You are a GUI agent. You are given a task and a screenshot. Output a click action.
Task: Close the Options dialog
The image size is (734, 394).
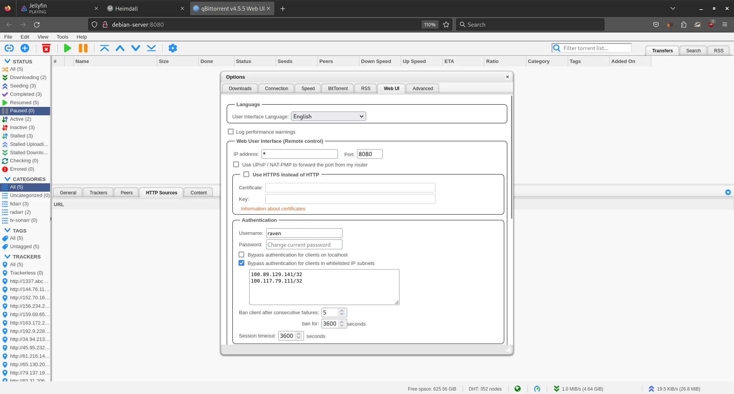(x=508, y=77)
